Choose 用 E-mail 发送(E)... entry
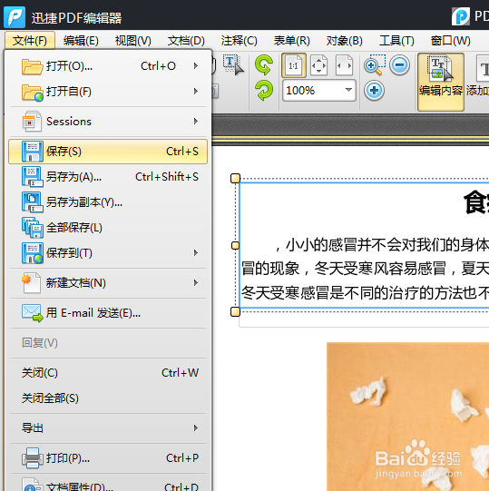The image size is (489, 491). (x=108, y=313)
